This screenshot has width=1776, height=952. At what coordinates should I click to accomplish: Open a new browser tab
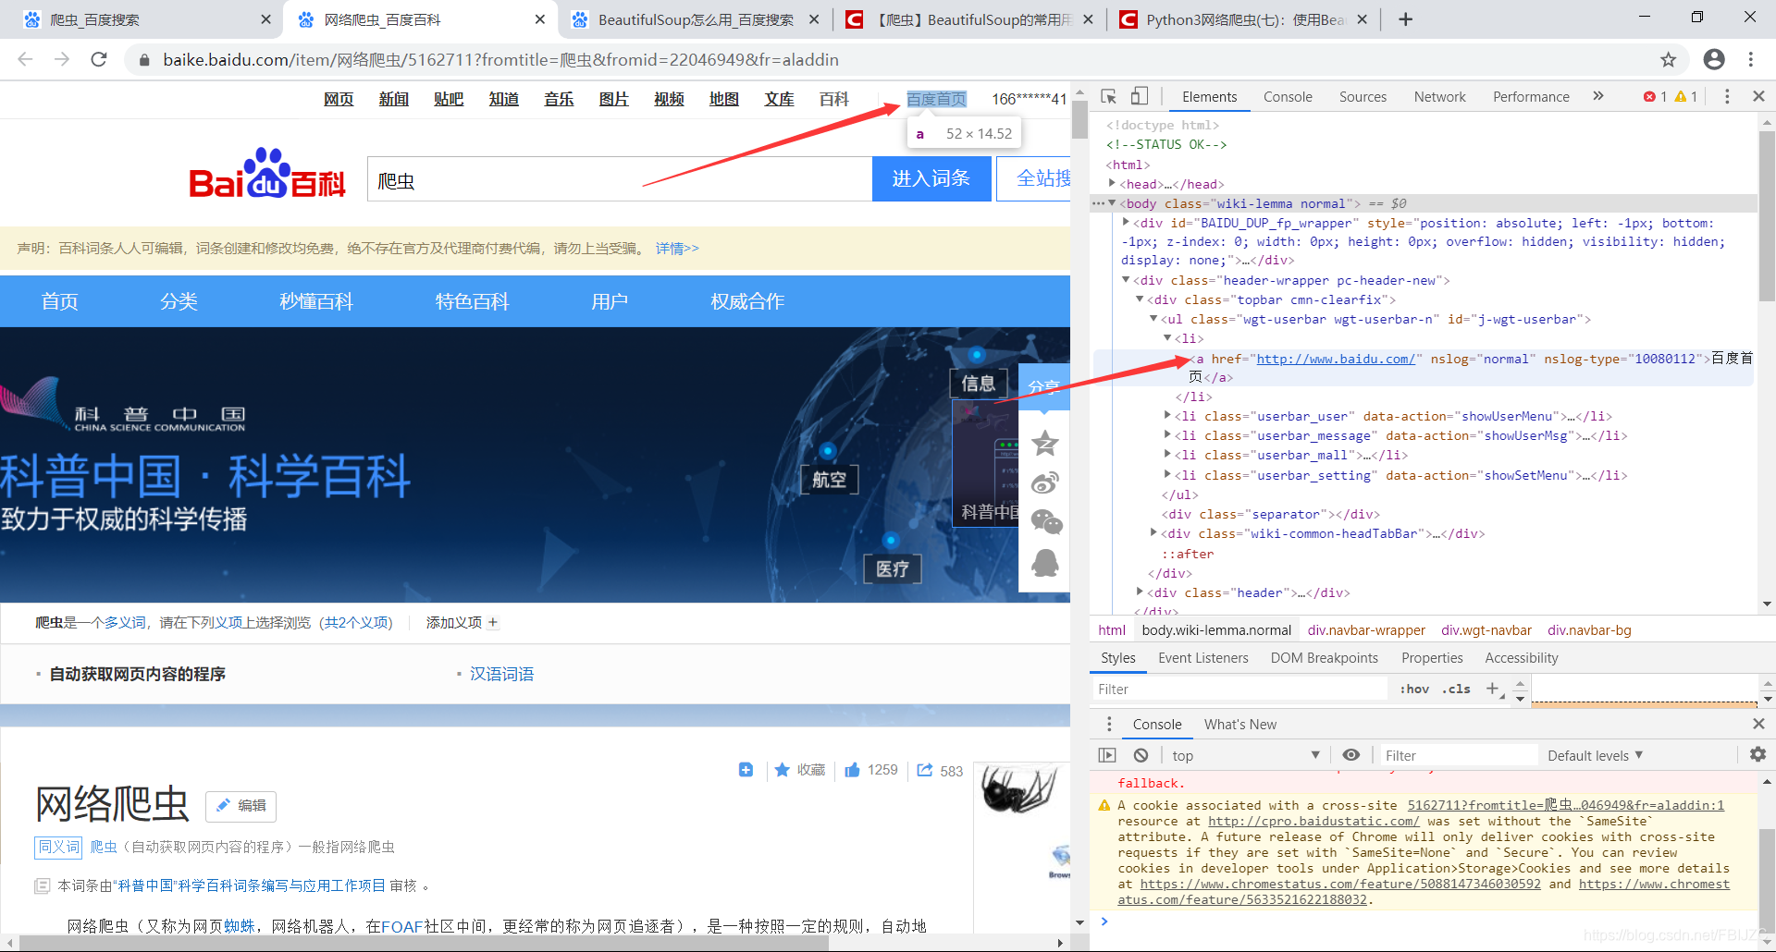[x=1405, y=19]
